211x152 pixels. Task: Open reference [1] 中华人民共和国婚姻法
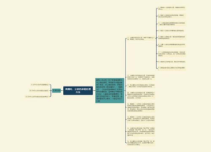pyautogui.click(x=40, y=85)
